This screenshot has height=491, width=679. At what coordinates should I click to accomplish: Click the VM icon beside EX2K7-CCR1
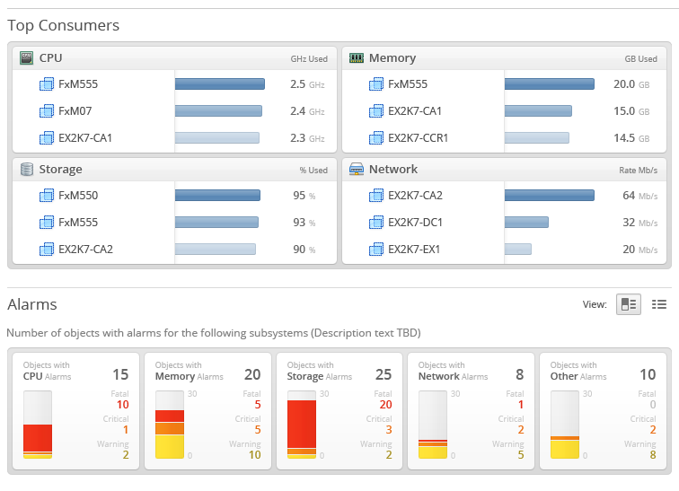pos(376,138)
